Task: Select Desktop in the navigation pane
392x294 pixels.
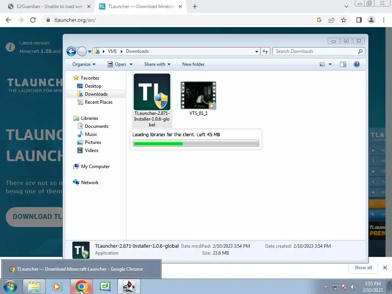Action: pyautogui.click(x=89, y=86)
